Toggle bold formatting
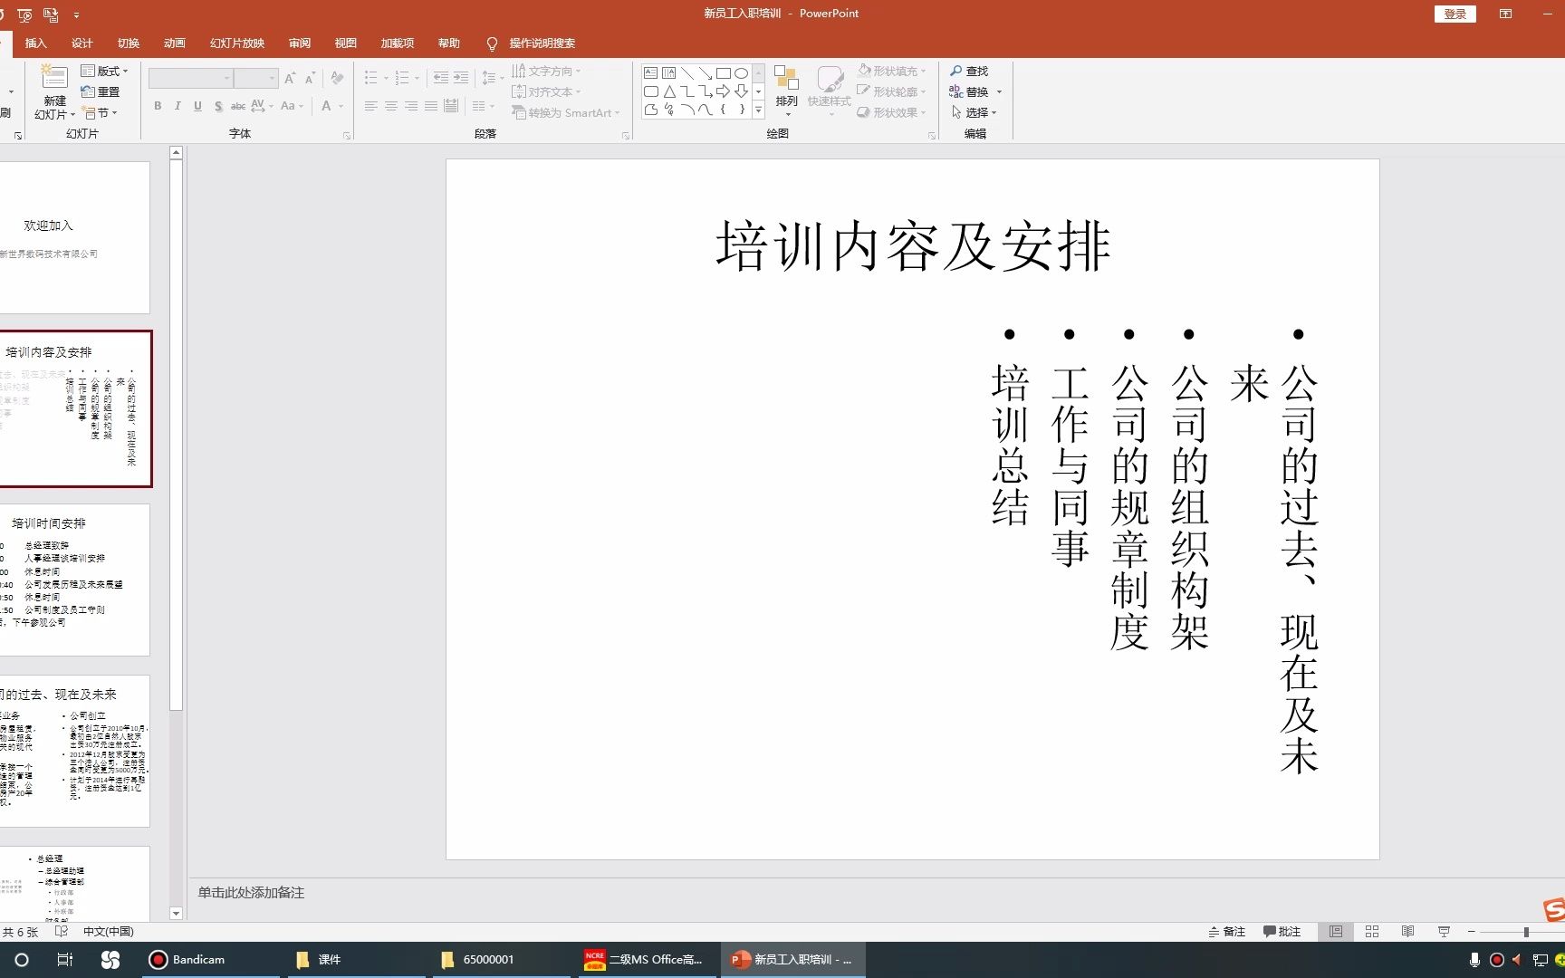The height and width of the screenshot is (978, 1565). coord(157,106)
